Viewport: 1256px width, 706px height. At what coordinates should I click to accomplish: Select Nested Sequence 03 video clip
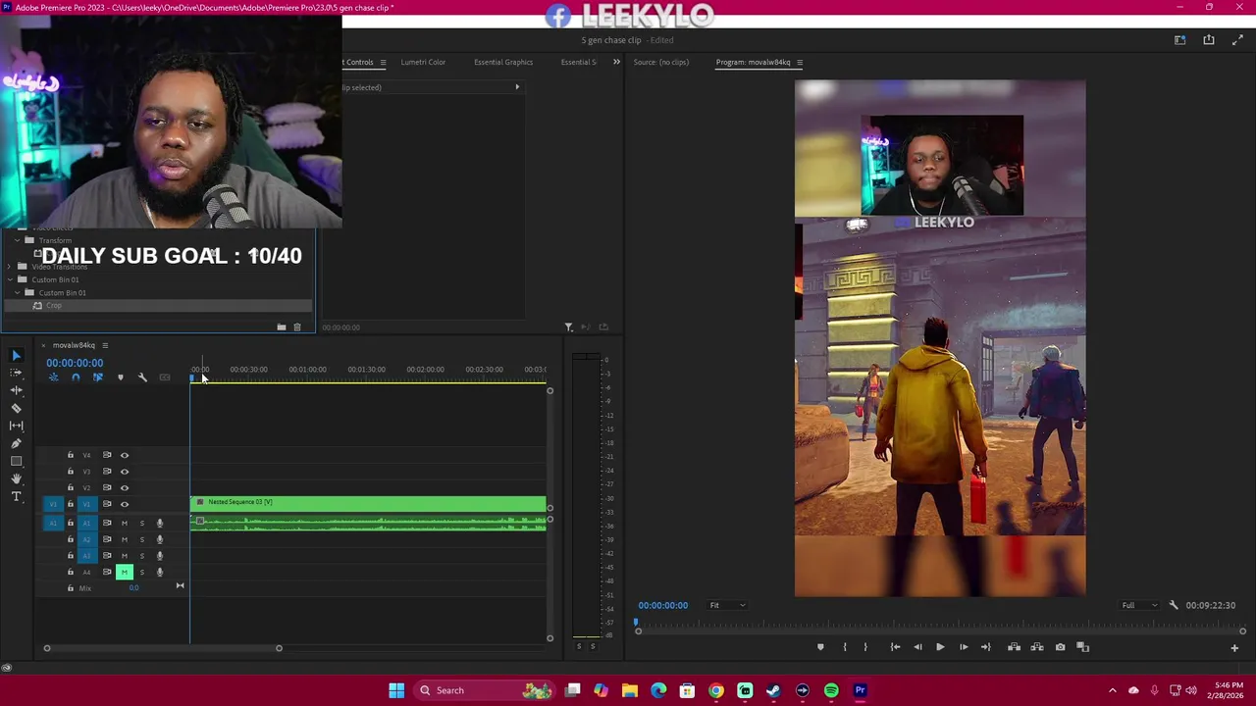(x=368, y=504)
